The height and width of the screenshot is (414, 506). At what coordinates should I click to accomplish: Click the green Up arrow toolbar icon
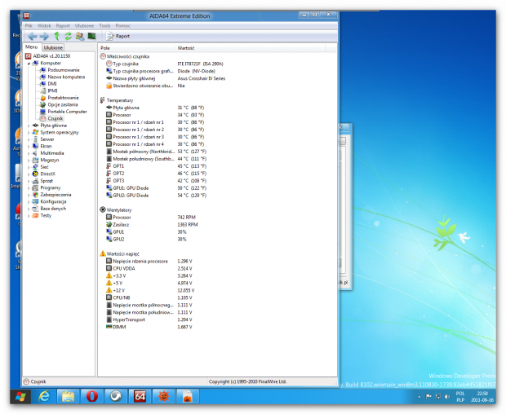(57, 36)
